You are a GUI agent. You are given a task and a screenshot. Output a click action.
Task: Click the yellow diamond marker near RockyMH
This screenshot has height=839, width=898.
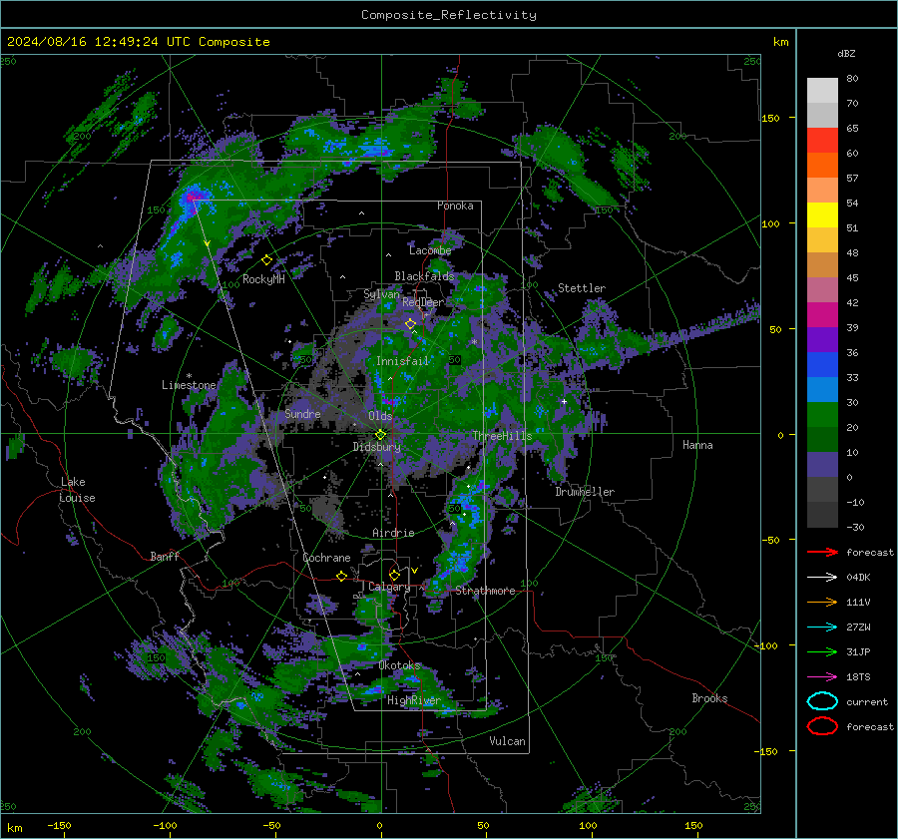[266, 260]
